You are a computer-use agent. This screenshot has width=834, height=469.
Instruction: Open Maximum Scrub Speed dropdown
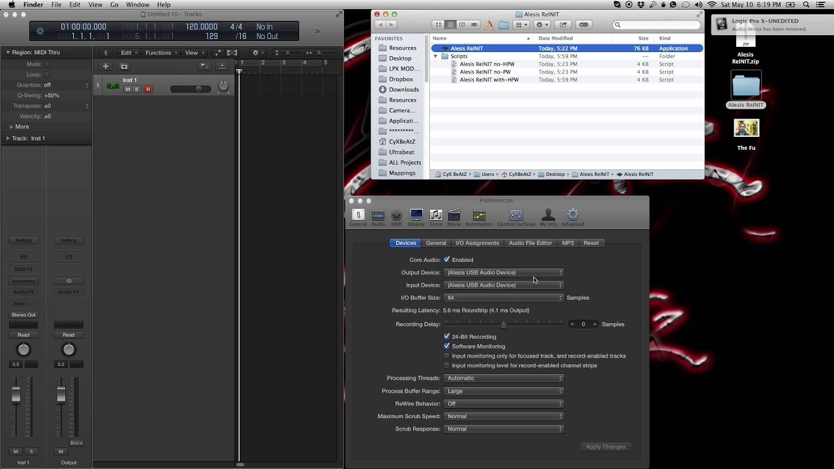504,416
